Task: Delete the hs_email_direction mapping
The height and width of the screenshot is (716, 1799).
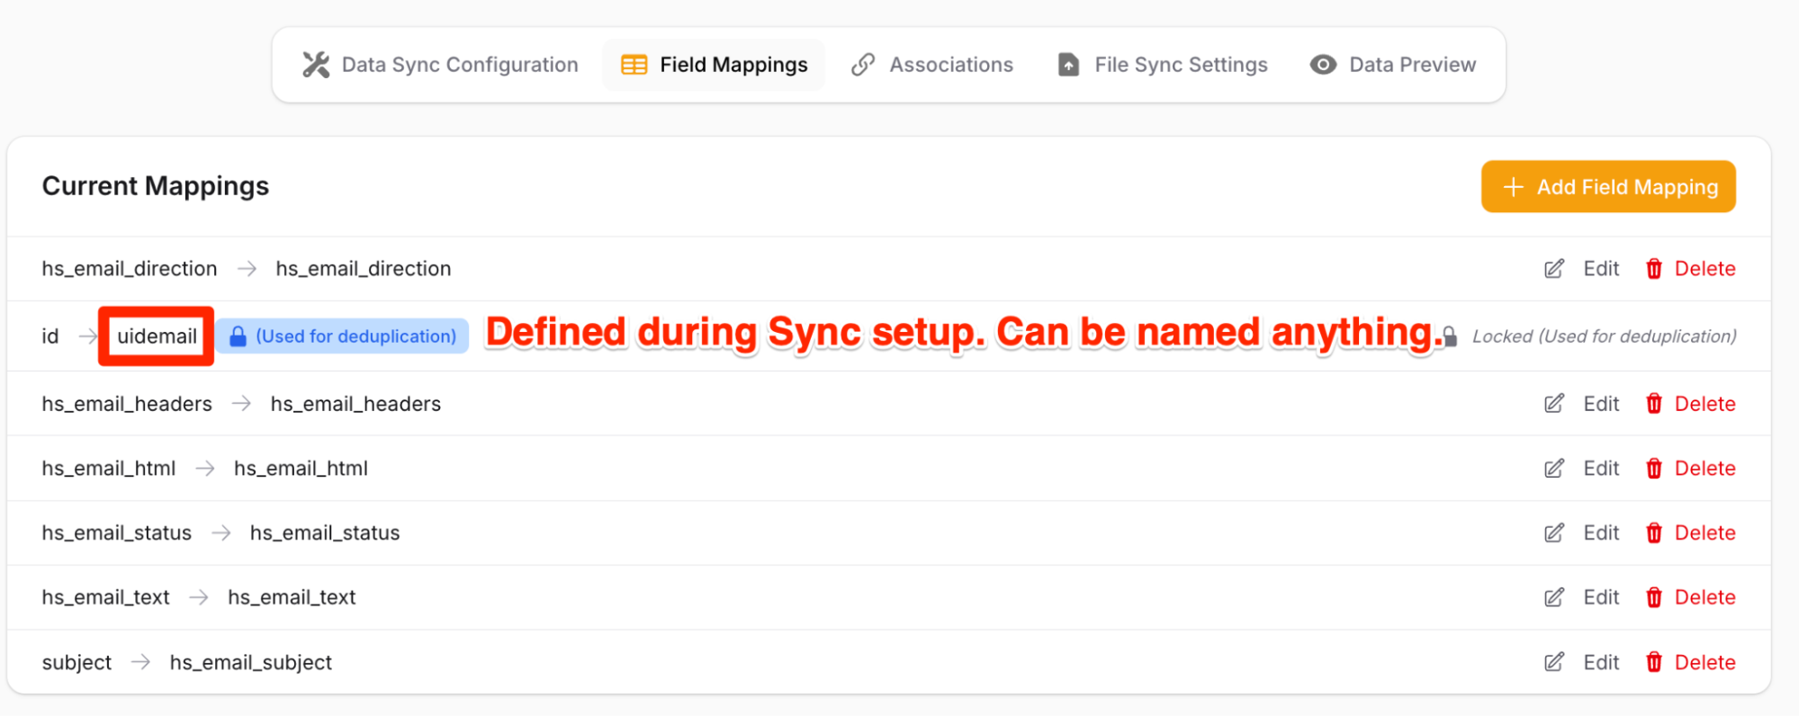Action: 1690,269
